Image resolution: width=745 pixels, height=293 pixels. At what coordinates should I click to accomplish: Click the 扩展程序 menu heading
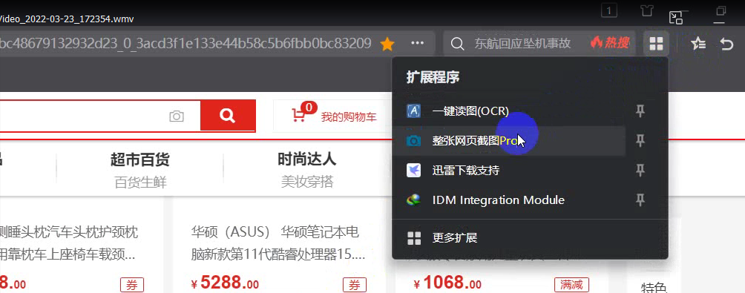433,77
